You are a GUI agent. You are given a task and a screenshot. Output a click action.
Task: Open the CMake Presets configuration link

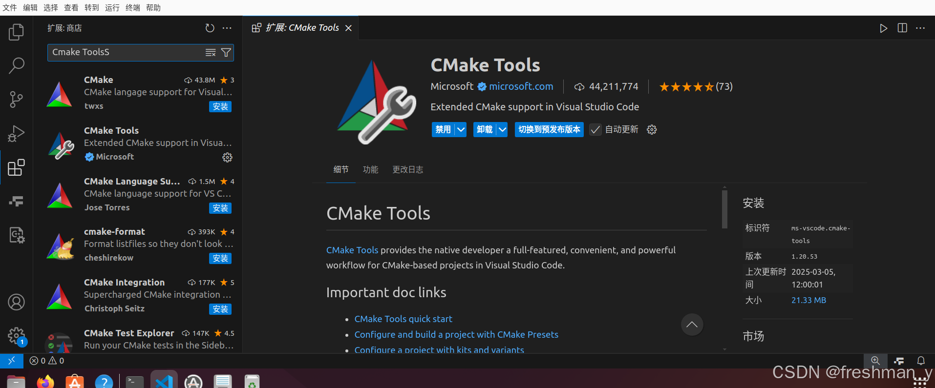[x=456, y=334]
